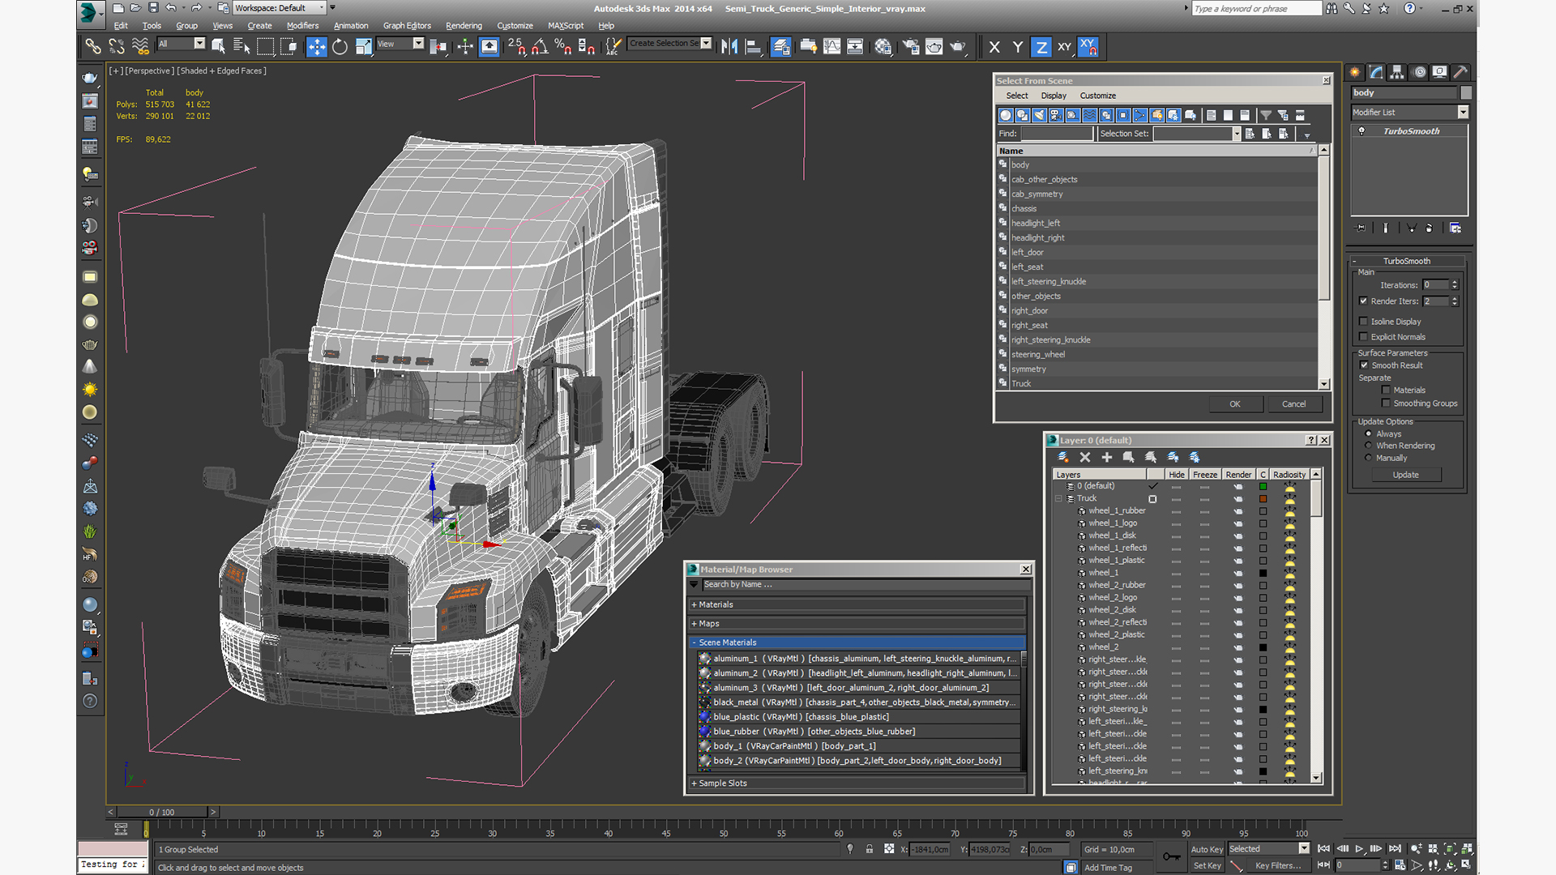
Task: Enable Isoline Display checkbox
Action: (x=1363, y=322)
